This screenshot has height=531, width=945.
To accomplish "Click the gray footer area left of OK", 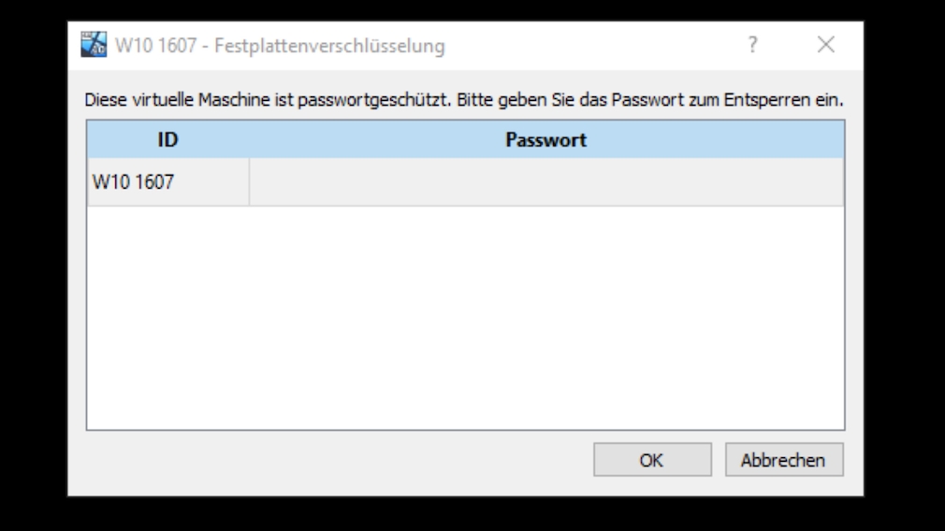I will click(x=338, y=460).
